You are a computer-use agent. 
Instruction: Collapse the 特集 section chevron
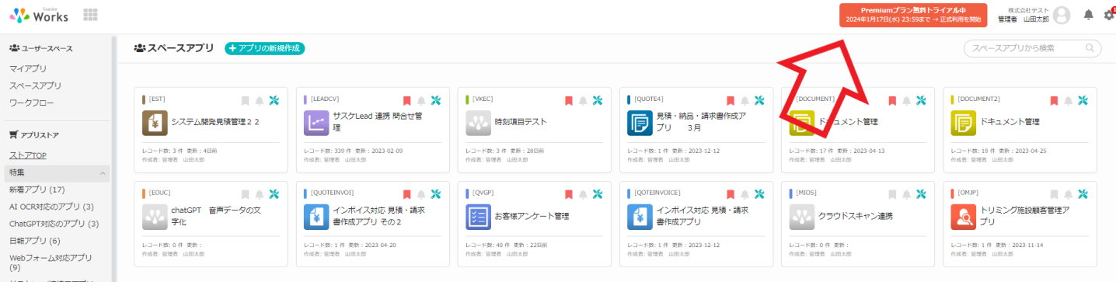[x=103, y=172]
